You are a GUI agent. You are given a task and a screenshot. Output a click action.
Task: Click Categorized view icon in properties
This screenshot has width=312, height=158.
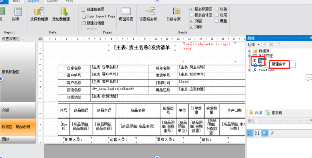point(250,133)
